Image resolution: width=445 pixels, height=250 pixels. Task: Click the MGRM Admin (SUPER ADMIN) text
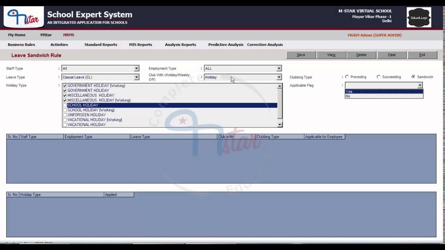point(374,35)
